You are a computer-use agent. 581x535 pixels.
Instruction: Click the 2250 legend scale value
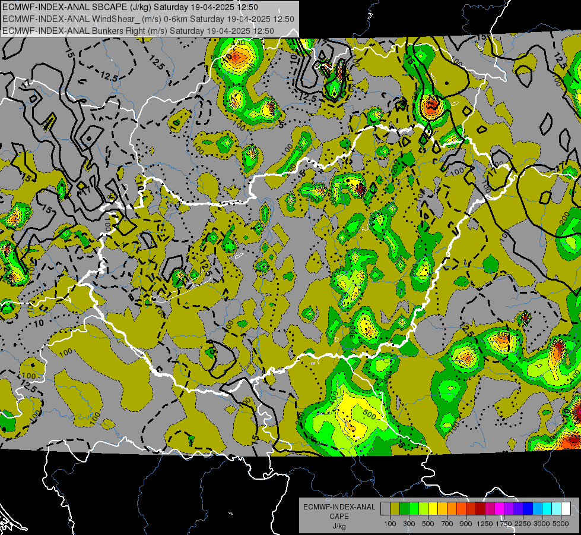523,524
